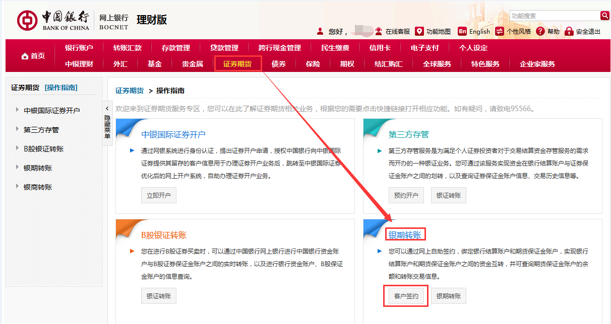
Task: Open online customer service icon
Action: point(379,31)
